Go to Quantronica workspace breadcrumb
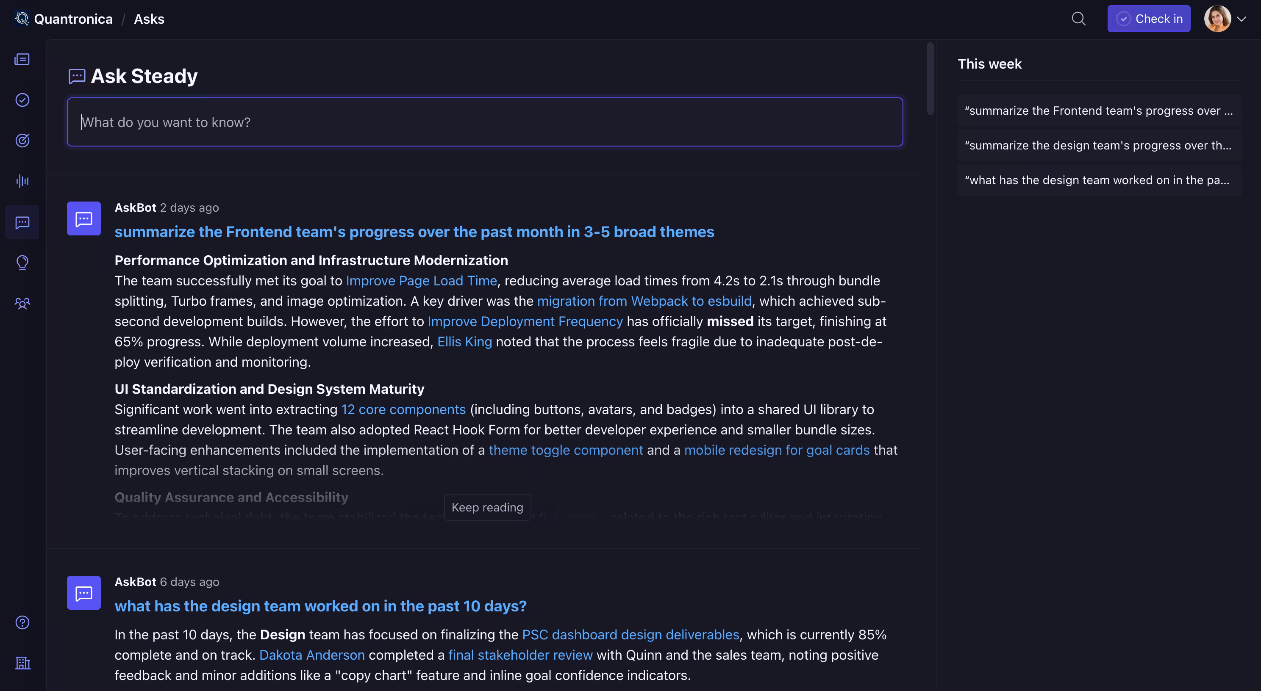The image size is (1261, 691). [x=73, y=19]
